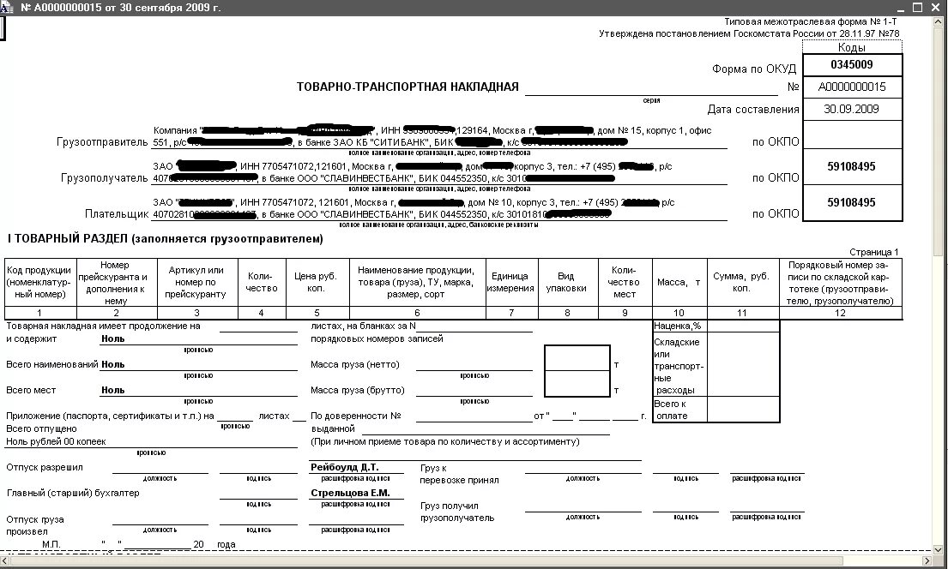Click column number cell '6'
The width and height of the screenshot is (948, 569).
(417, 313)
